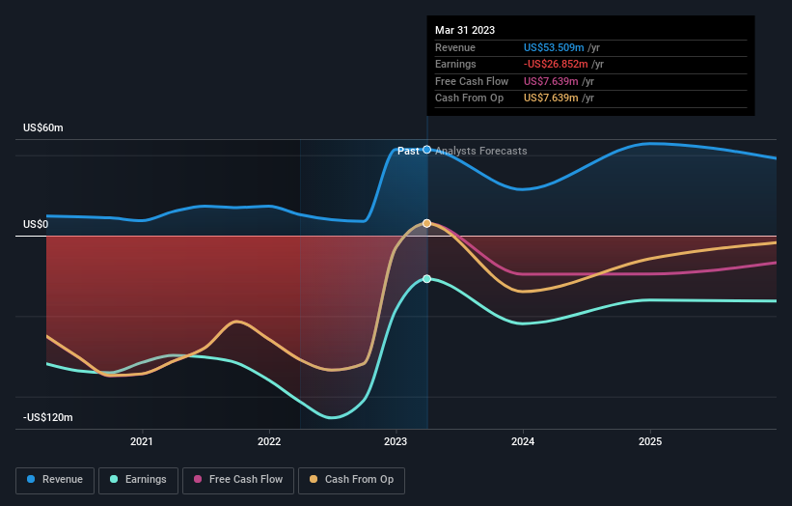This screenshot has width=792, height=506.
Task: Select the Earnings data point marker
Action: pos(426,279)
